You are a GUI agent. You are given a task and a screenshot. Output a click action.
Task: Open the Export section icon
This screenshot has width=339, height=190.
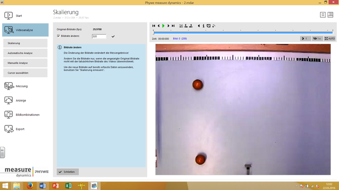[9, 129]
